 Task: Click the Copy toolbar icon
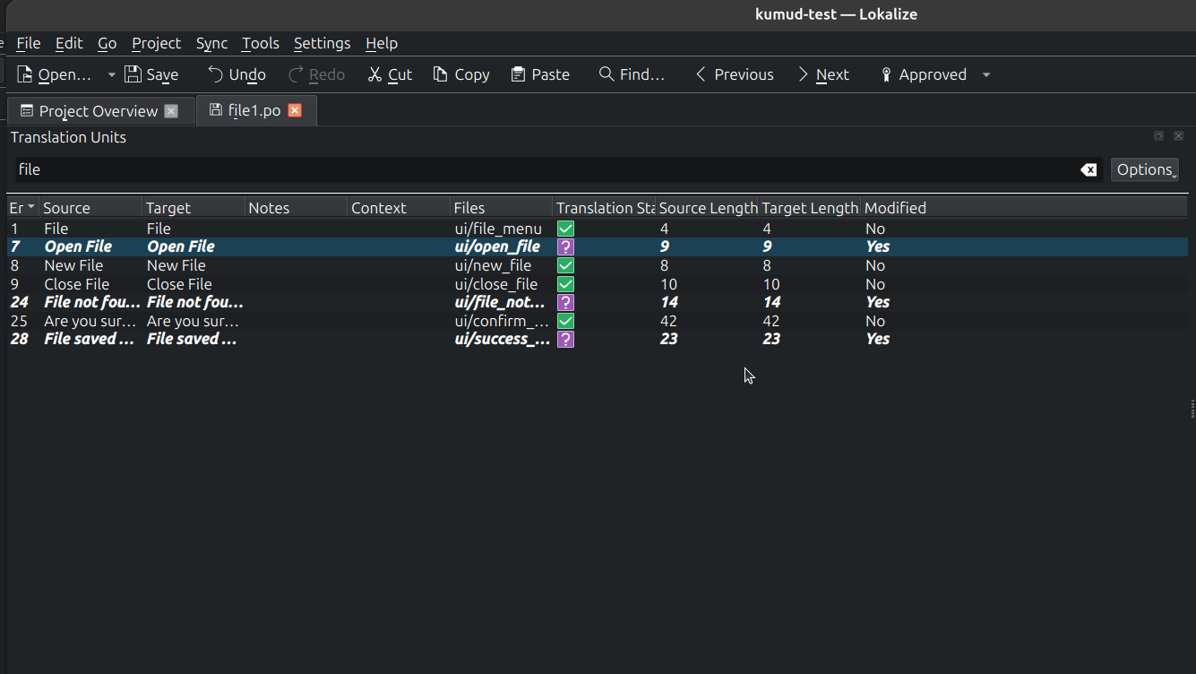click(x=440, y=74)
